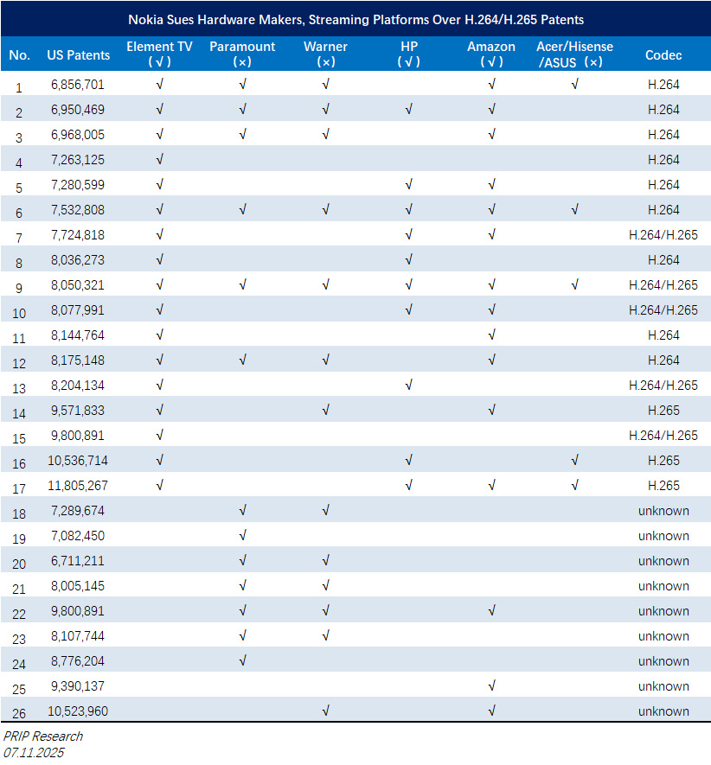Click the 'No.' column header
The width and height of the screenshot is (711, 765).
pyautogui.click(x=20, y=54)
